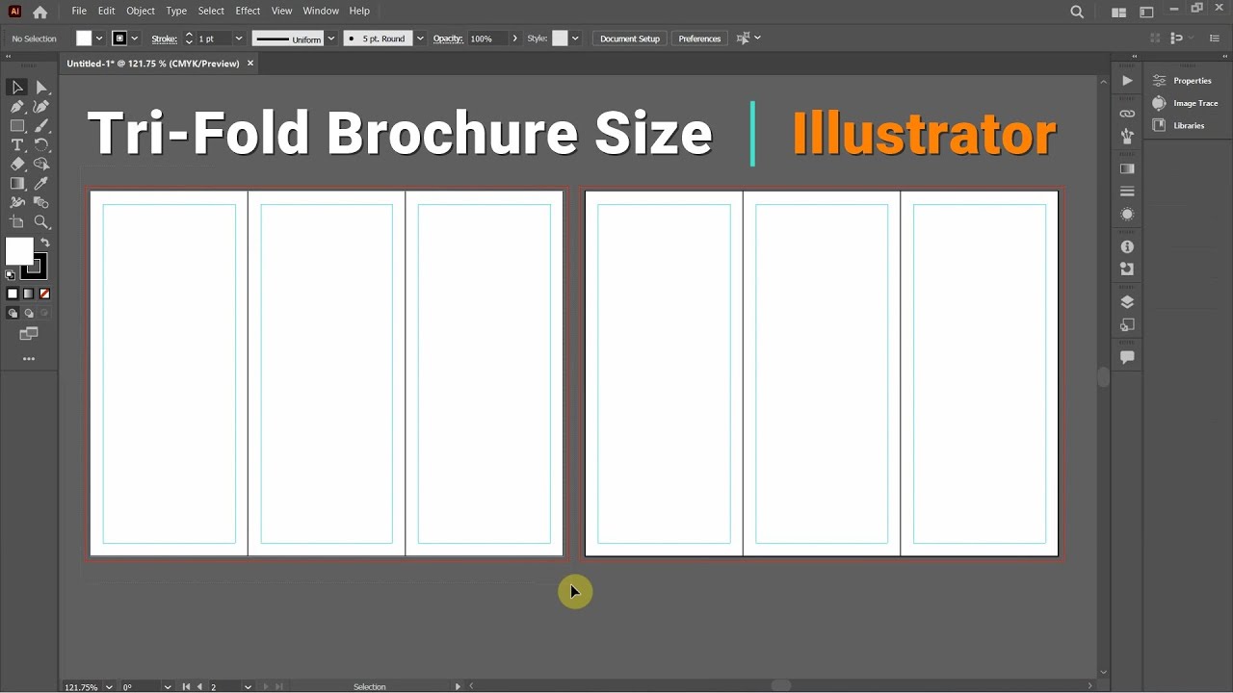This screenshot has height=693, width=1233.
Task: Reset to default fill and stroke
Action: pyautogui.click(x=11, y=275)
